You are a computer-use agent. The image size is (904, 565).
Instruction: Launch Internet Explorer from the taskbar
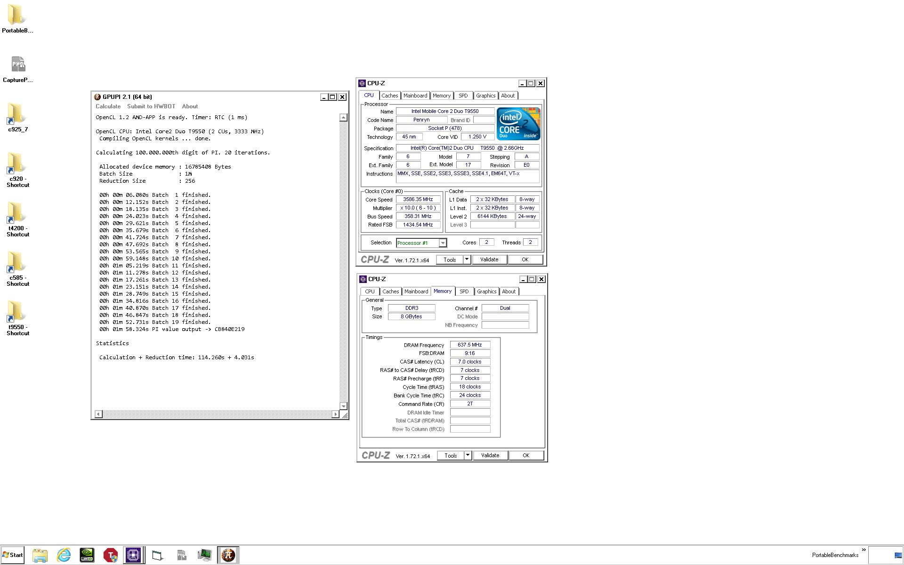click(x=64, y=555)
